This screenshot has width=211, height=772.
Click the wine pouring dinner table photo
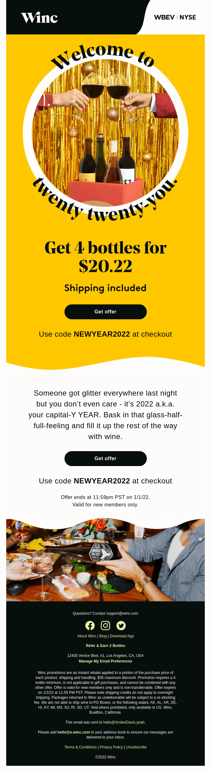coord(105,561)
